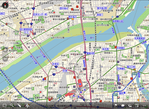Image resolution: width=149 pixels, height=109 pixels.
Task: Tap the マクドナルド label
Action: (x=21, y=35)
